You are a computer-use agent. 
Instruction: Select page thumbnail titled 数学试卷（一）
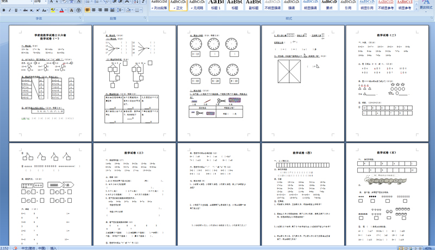coord(50,84)
